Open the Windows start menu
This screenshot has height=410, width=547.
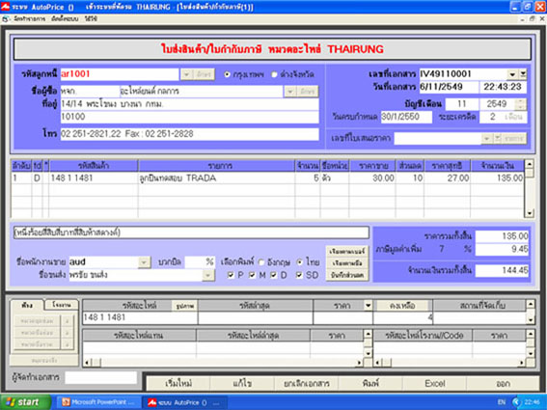(25, 402)
